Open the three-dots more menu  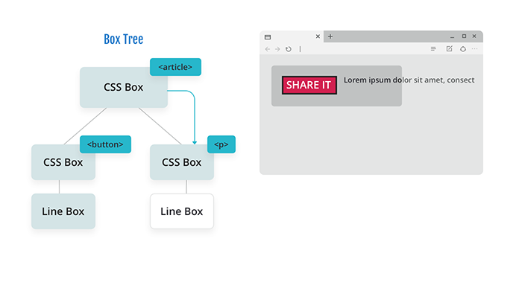tap(475, 49)
